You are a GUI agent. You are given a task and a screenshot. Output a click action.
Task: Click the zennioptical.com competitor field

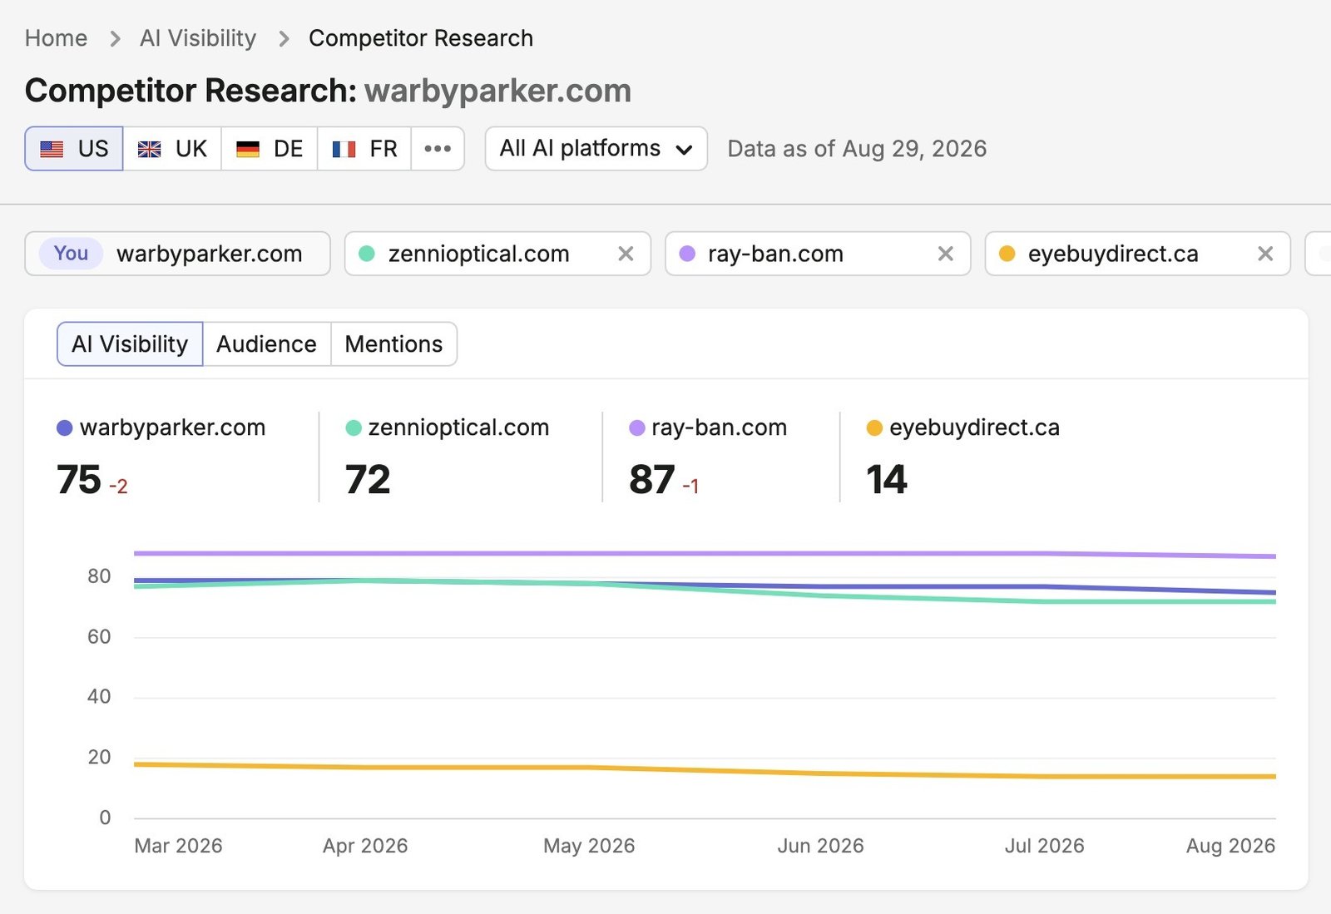click(x=497, y=254)
